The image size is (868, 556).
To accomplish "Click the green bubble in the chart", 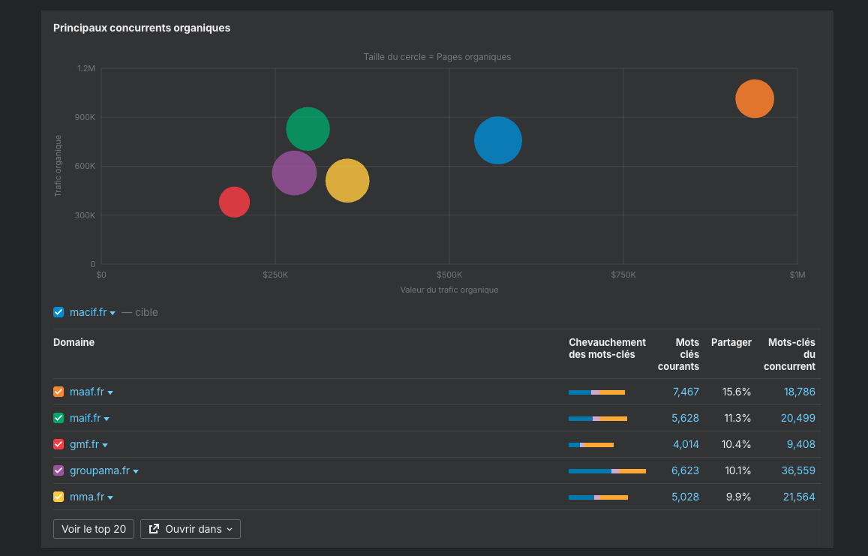I will pos(308,129).
